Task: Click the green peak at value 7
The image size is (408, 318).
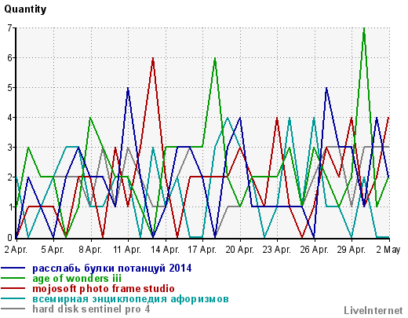Action: [364, 28]
